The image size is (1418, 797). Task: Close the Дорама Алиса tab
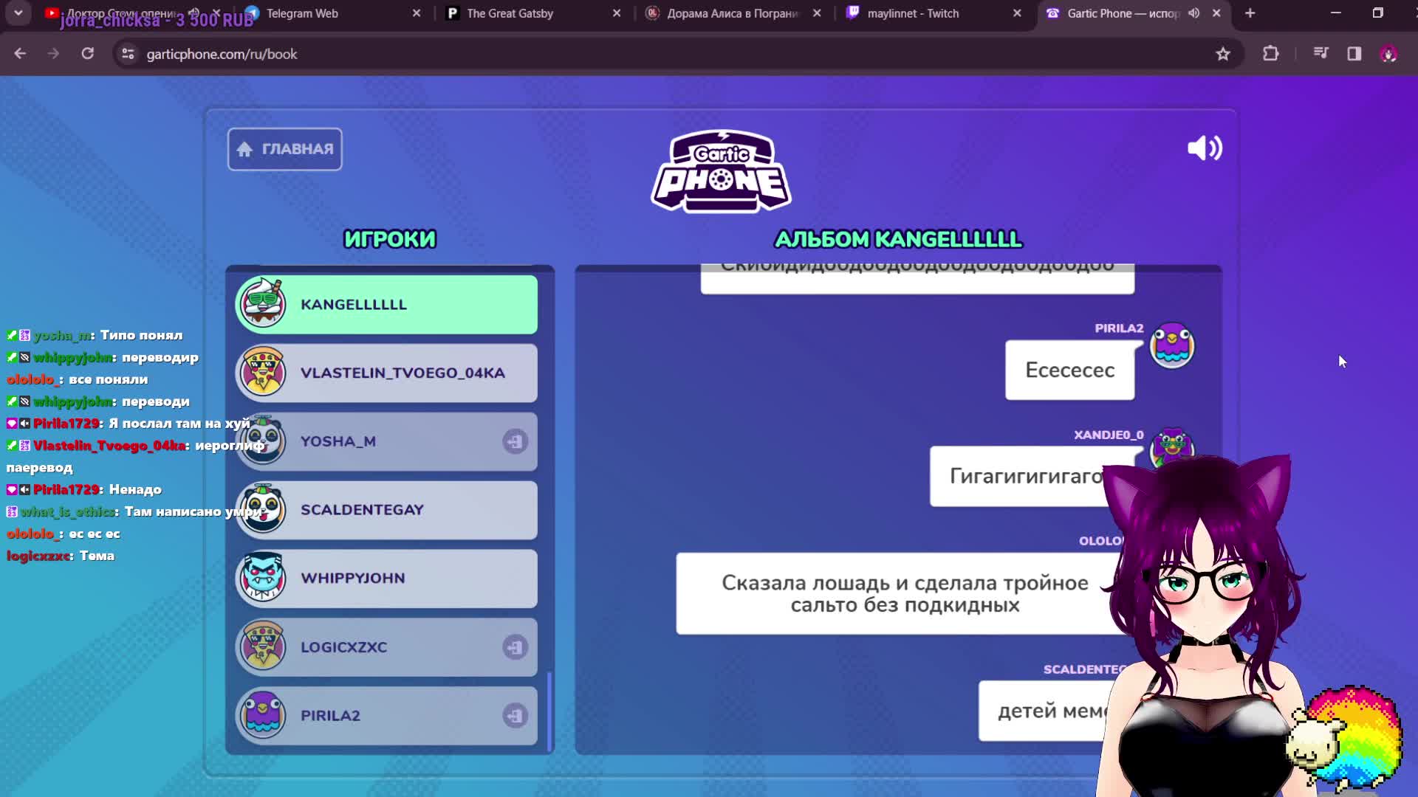pos(817,13)
